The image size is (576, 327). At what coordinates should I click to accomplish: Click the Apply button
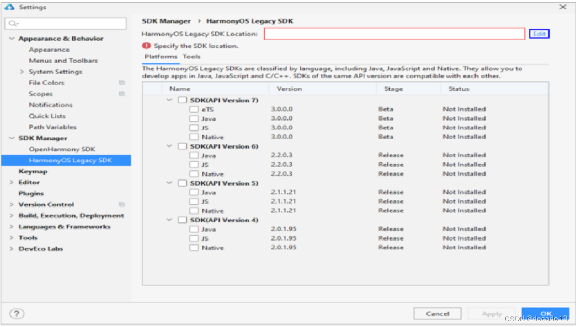pos(492,314)
